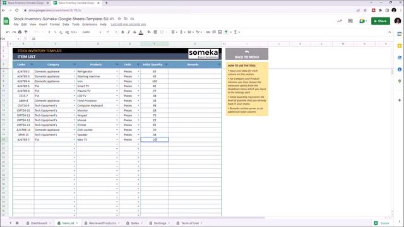
Task: Star the spreadsheet document
Action: (119, 19)
